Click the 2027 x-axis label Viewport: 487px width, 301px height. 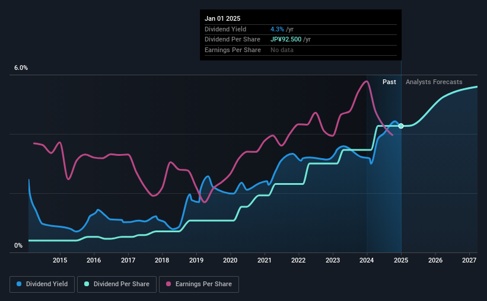[x=469, y=260]
